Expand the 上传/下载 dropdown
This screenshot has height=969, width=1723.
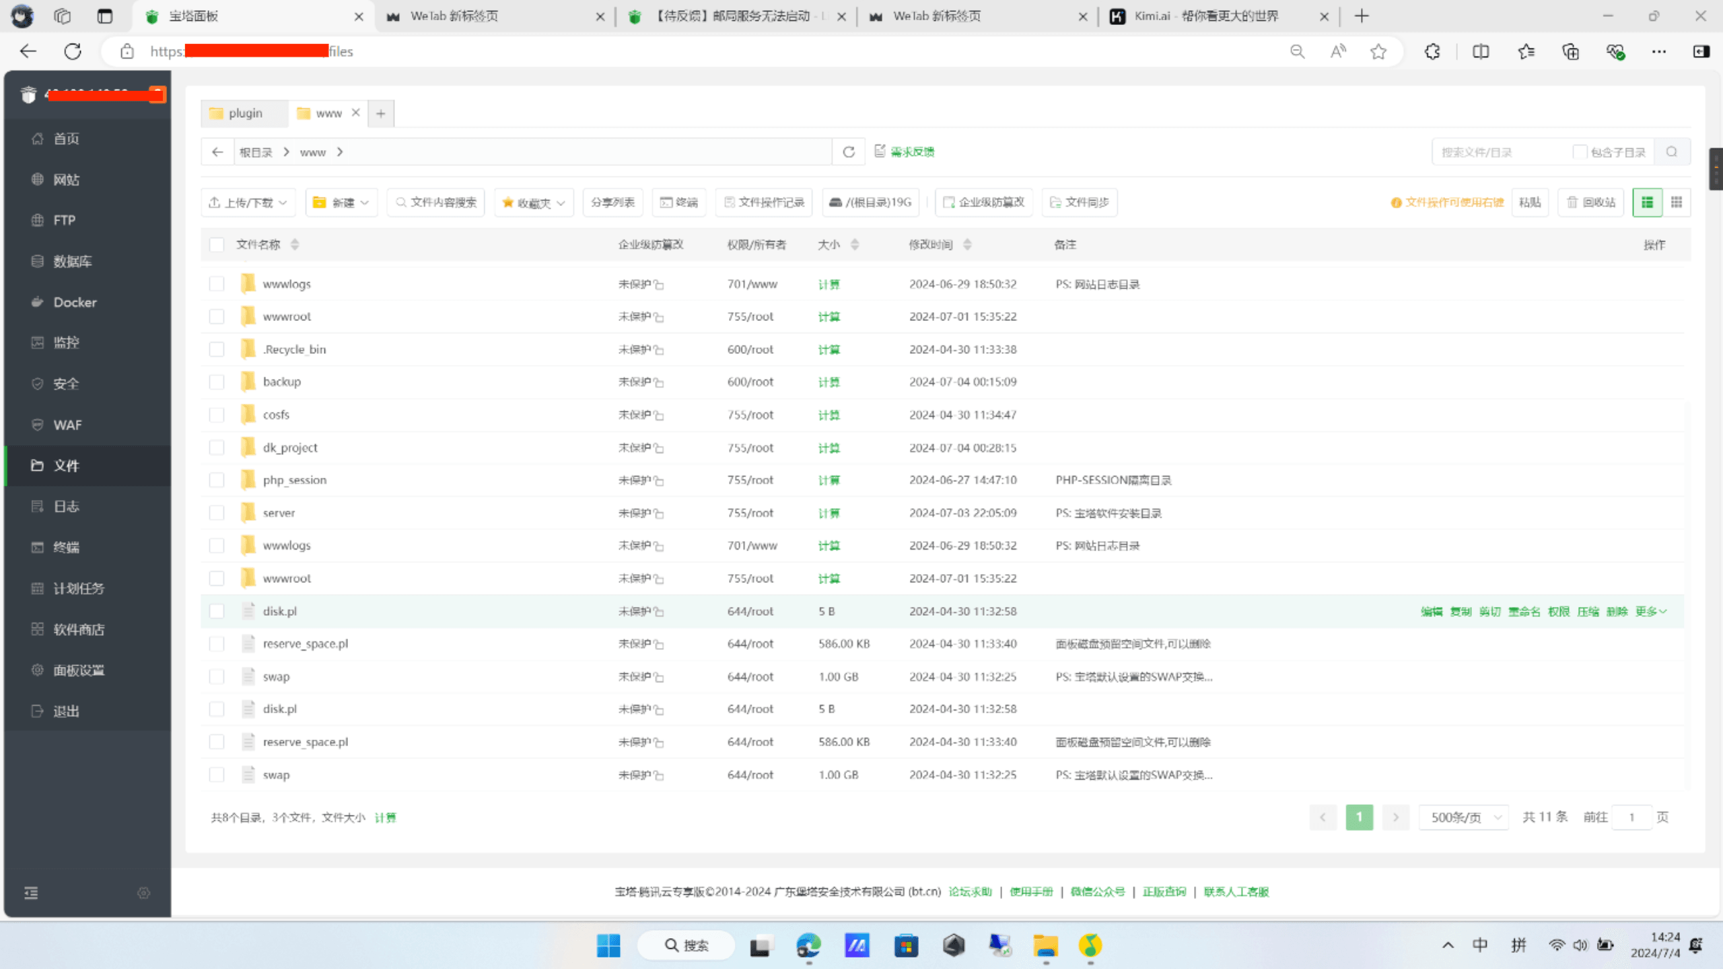tap(248, 203)
